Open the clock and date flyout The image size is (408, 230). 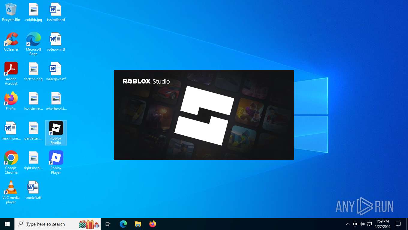(x=382, y=224)
